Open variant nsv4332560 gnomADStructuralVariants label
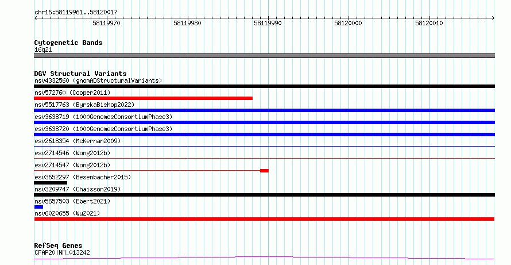The width and height of the screenshot is (511, 265). (x=98, y=80)
